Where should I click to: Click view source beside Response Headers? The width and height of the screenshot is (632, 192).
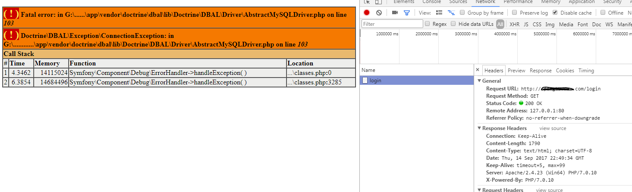tap(553, 128)
